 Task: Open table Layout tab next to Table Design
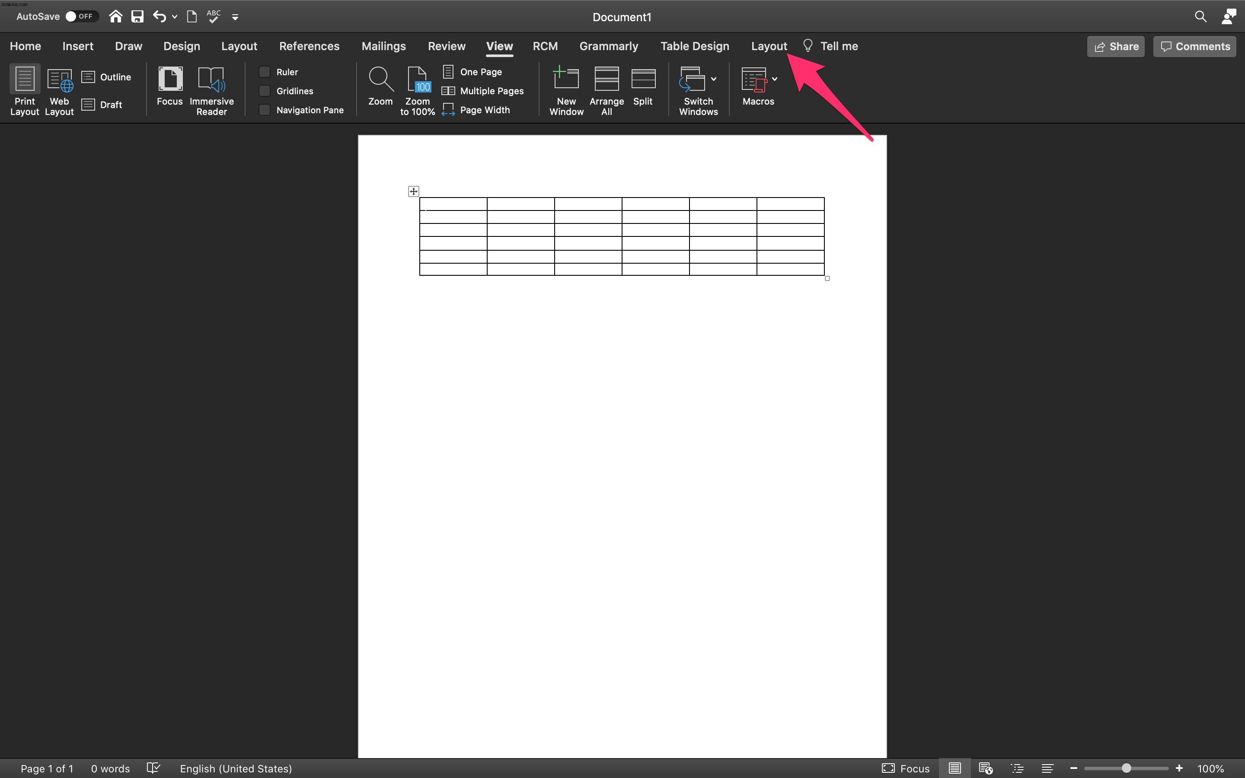pos(769,46)
